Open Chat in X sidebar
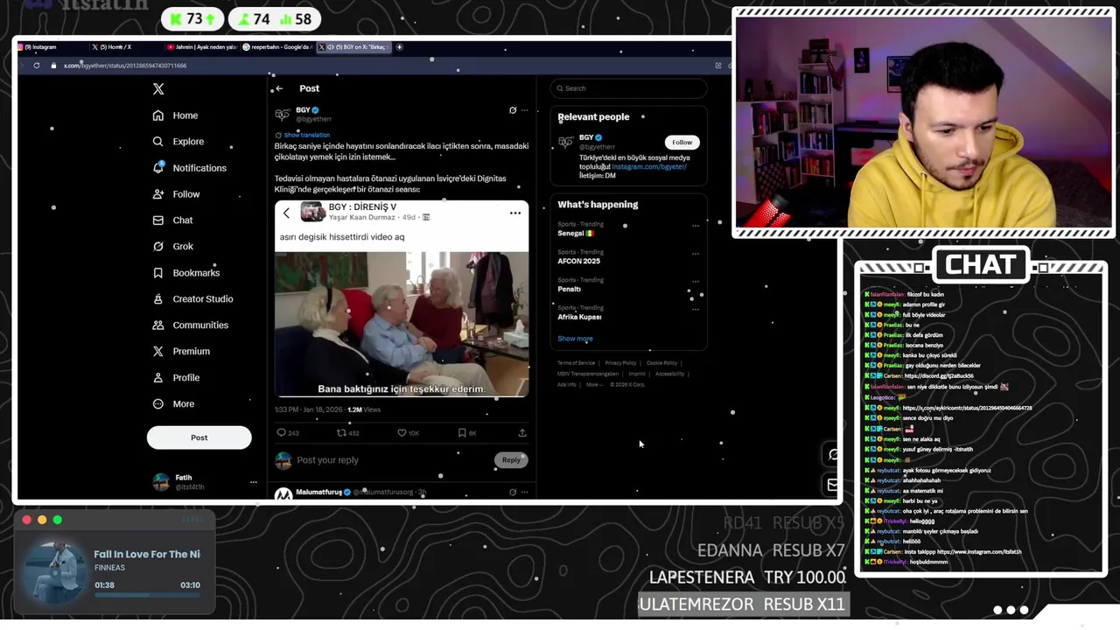1120x630 pixels. coord(172,220)
